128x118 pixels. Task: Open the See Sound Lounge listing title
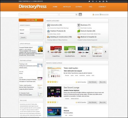tap(71, 88)
